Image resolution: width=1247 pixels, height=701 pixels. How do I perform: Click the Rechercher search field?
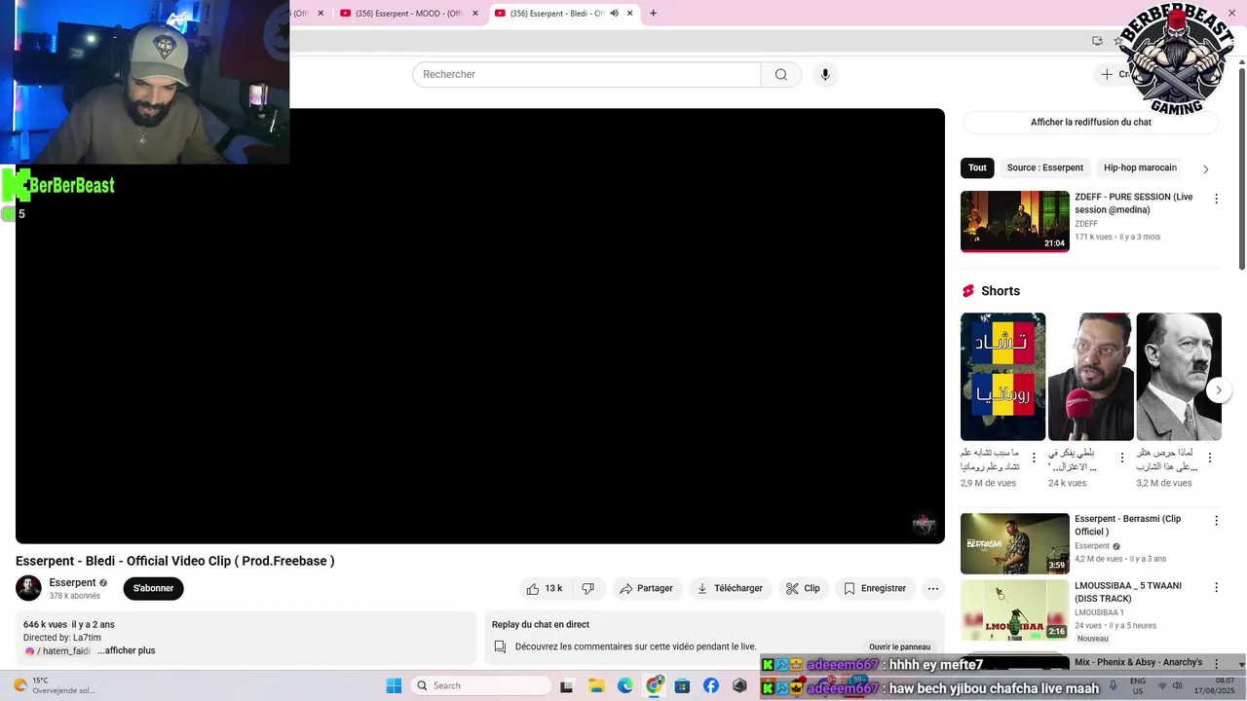[x=586, y=75]
